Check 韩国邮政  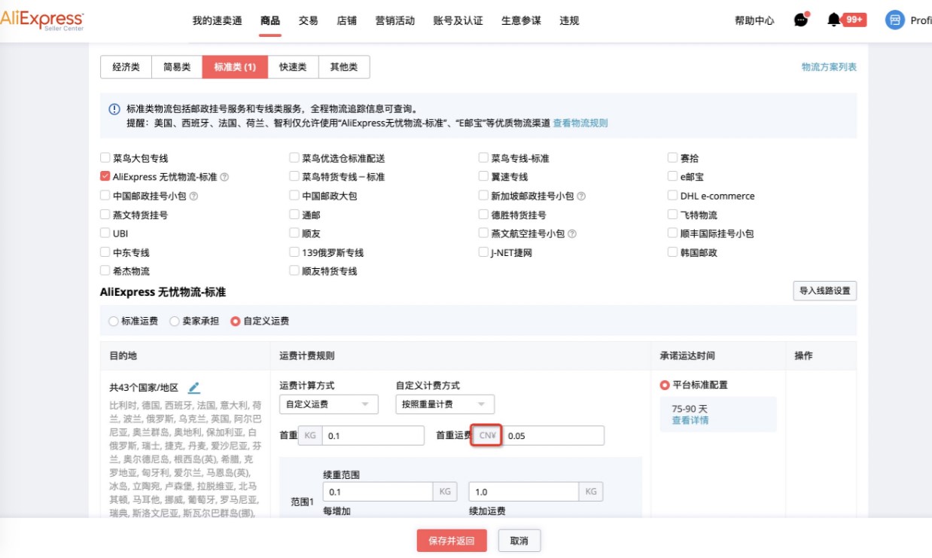click(673, 252)
